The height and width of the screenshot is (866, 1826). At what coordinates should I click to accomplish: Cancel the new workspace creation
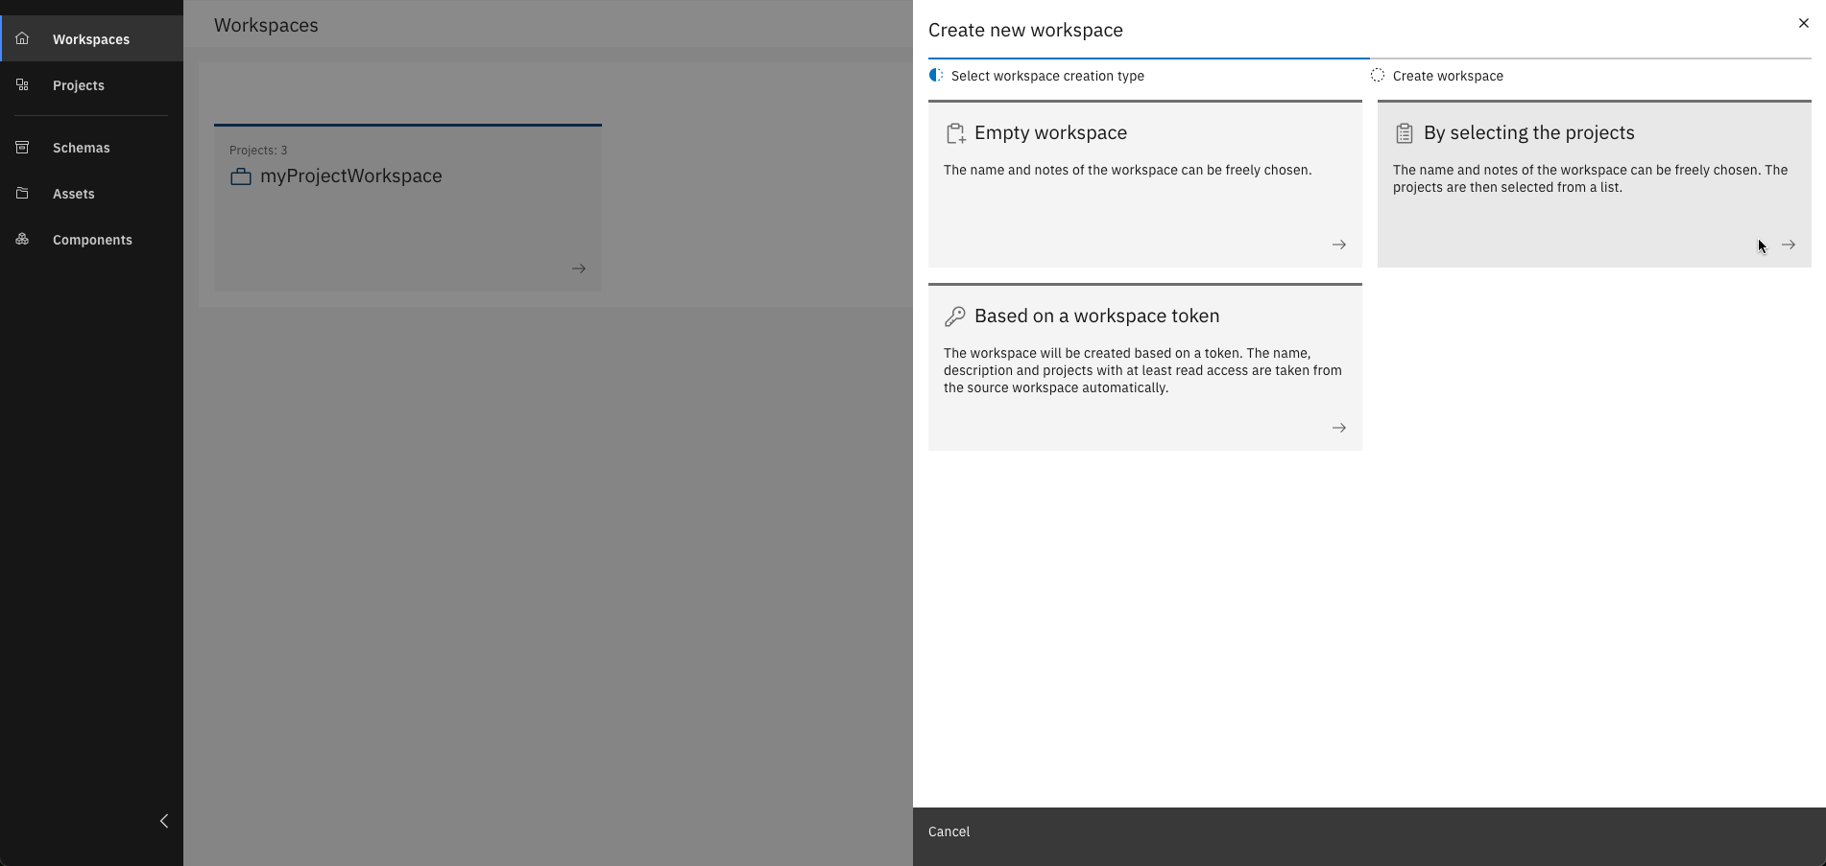point(949,831)
